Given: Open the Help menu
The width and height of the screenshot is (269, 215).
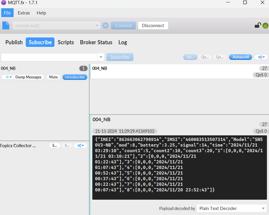Looking at the screenshot, I should pyautogui.click(x=41, y=13).
